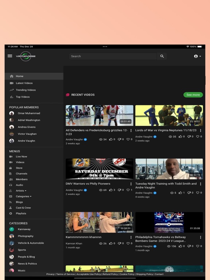
Task: Go to Home in sidebar
Action: click(x=34, y=76)
